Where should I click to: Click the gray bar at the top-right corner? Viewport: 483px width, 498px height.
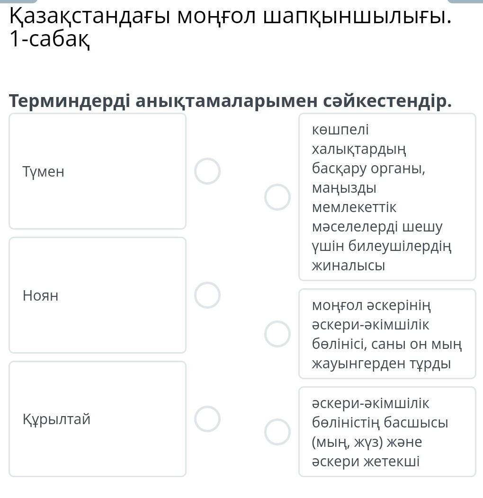coord(465,1)
